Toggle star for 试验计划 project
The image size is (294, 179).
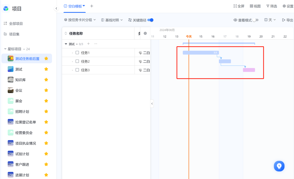click(46, 154)
